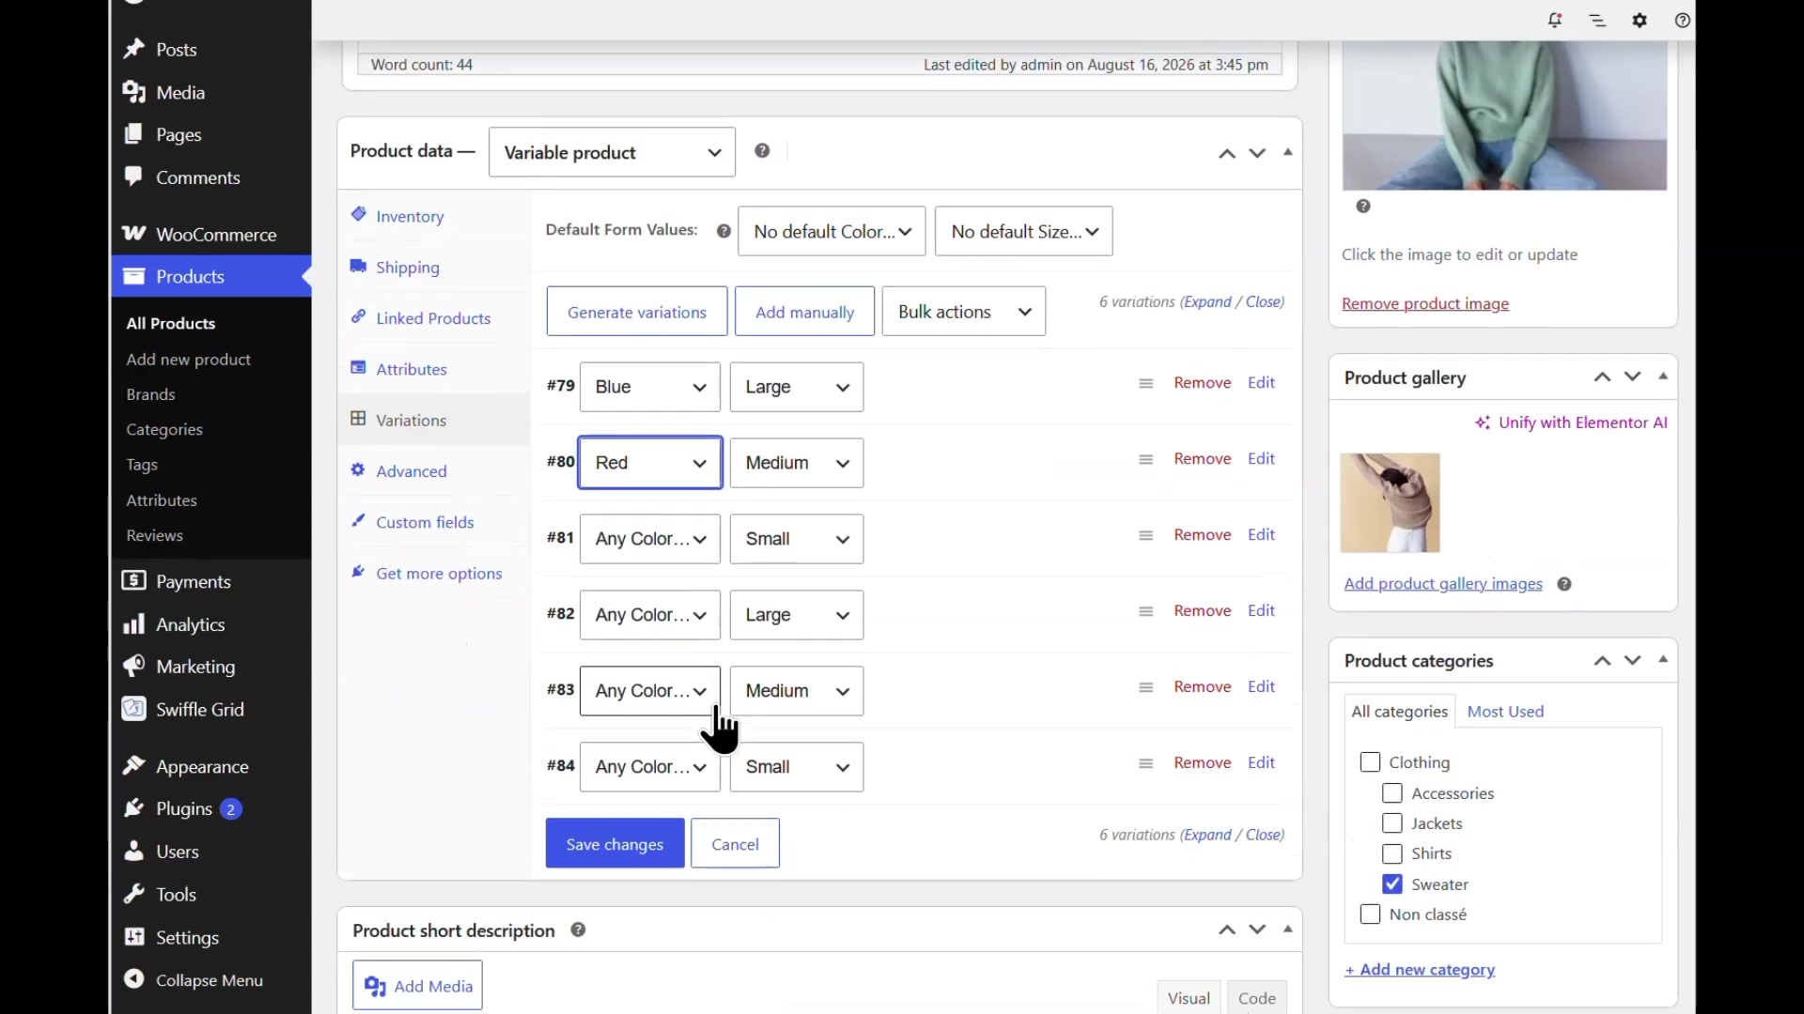Click the Tools wrench icon
This screenshot has height=1014, width=1804.
point(133,894)
